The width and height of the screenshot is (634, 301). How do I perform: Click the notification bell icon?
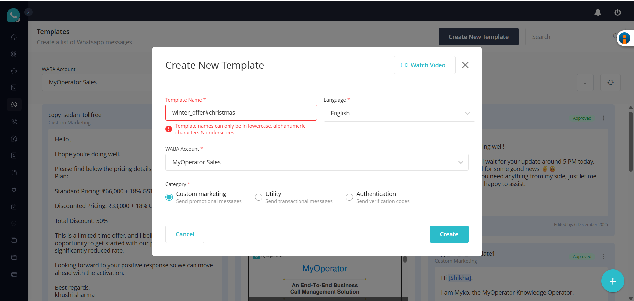pos(598,13)
